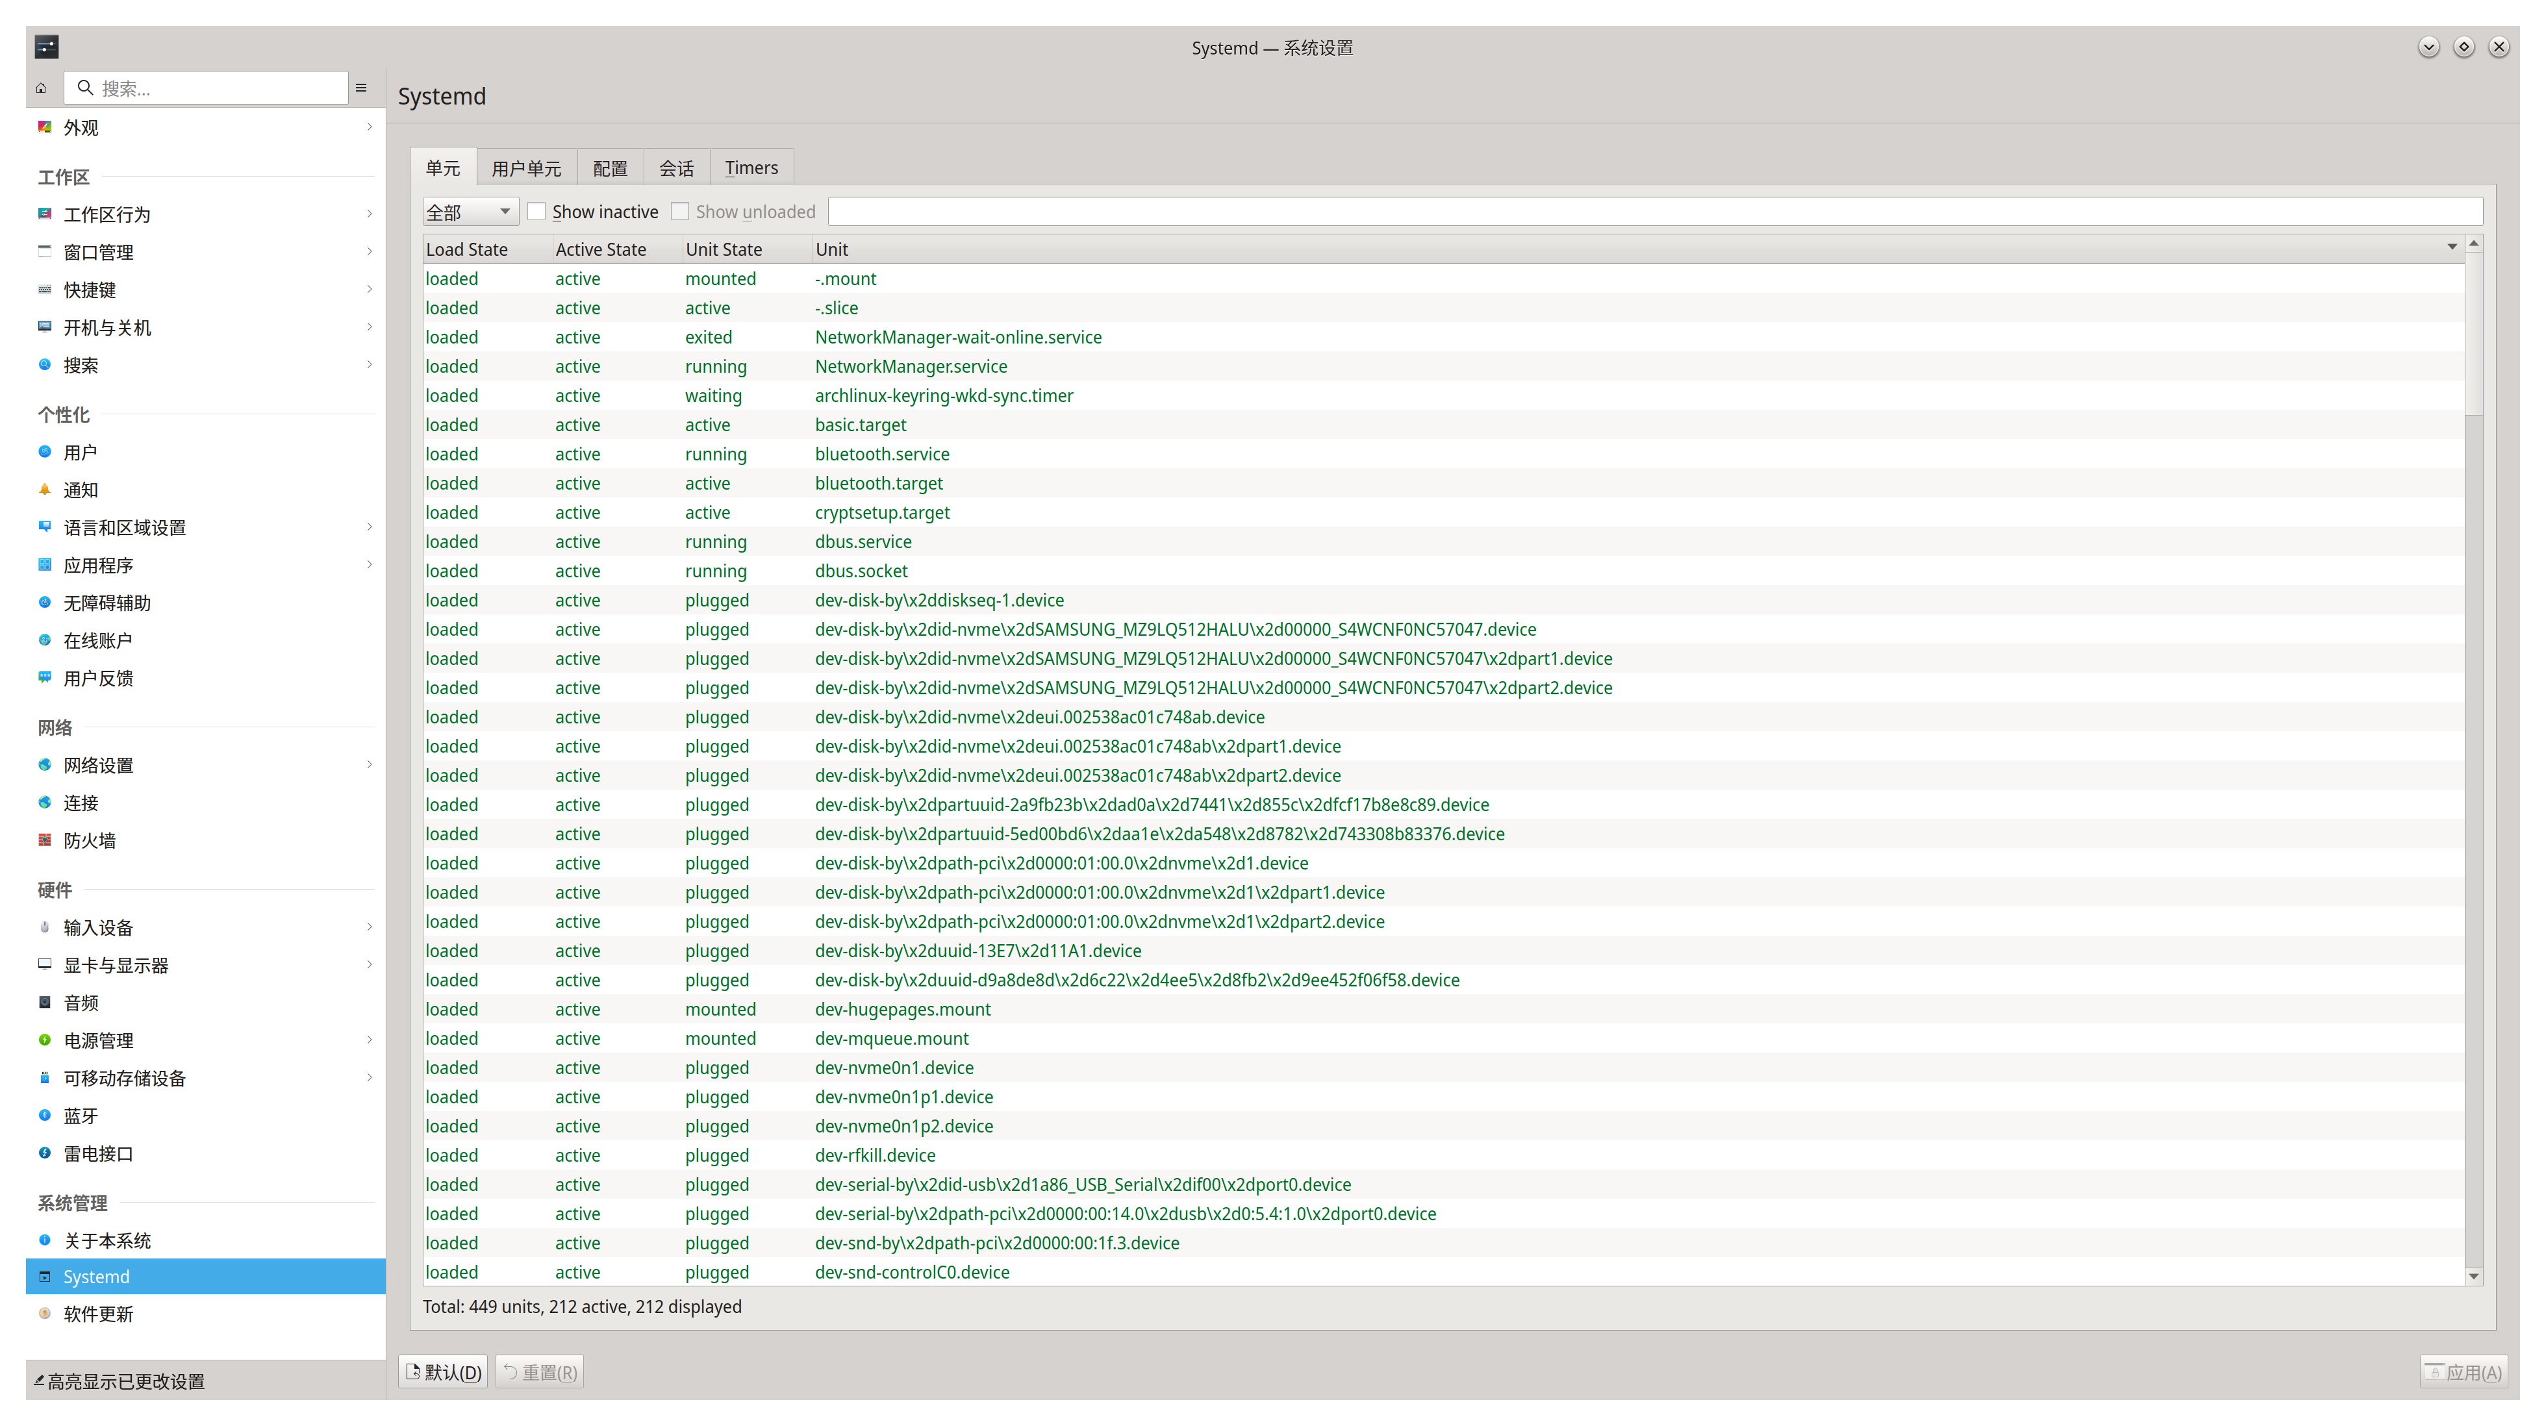Viewport: 2546px width, 1426px height.
Task: Open the 全部 unit type dropdown
Action: [470, 212]
